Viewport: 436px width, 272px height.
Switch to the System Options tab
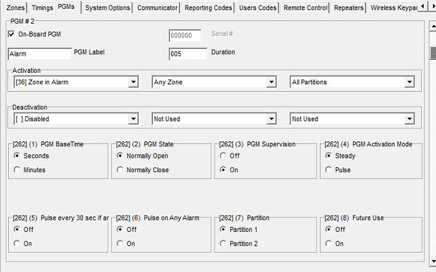coord(109,8)
